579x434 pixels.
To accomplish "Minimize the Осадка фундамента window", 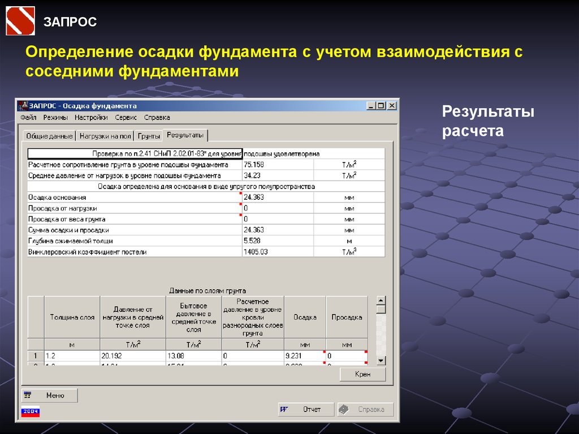I will coord(371,106).
